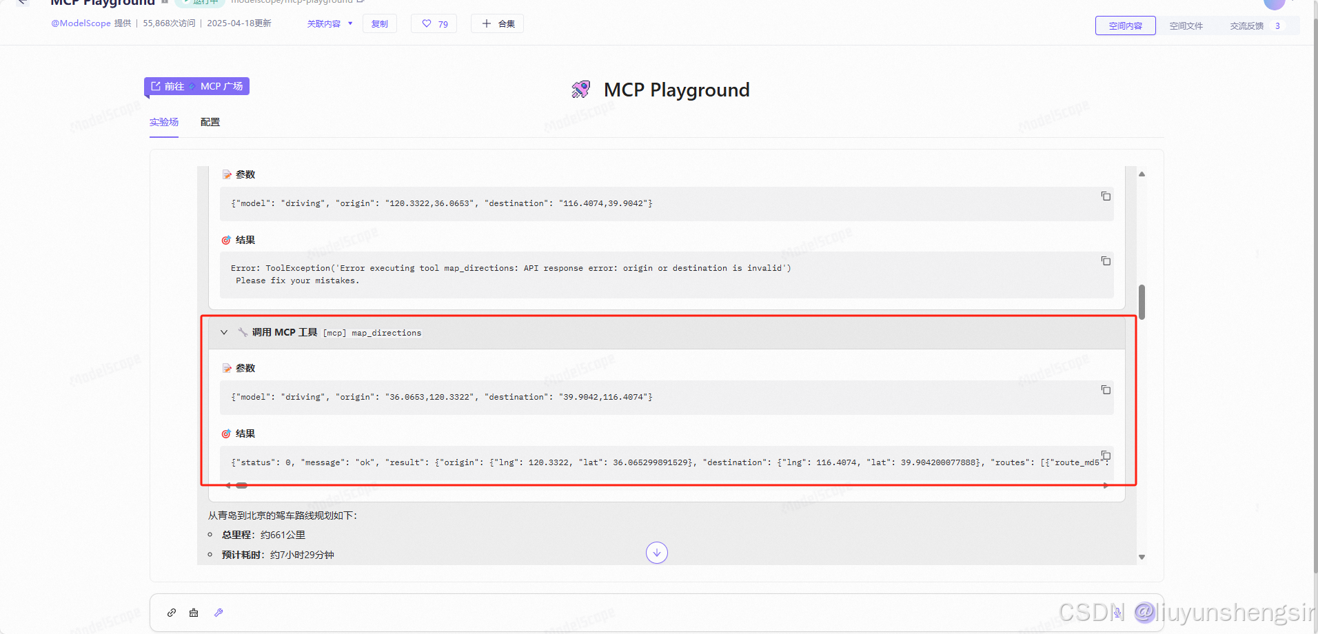Switch to the 实验场 tab
The height and width of the screenshot is (634, 1318).
point(164,122)
